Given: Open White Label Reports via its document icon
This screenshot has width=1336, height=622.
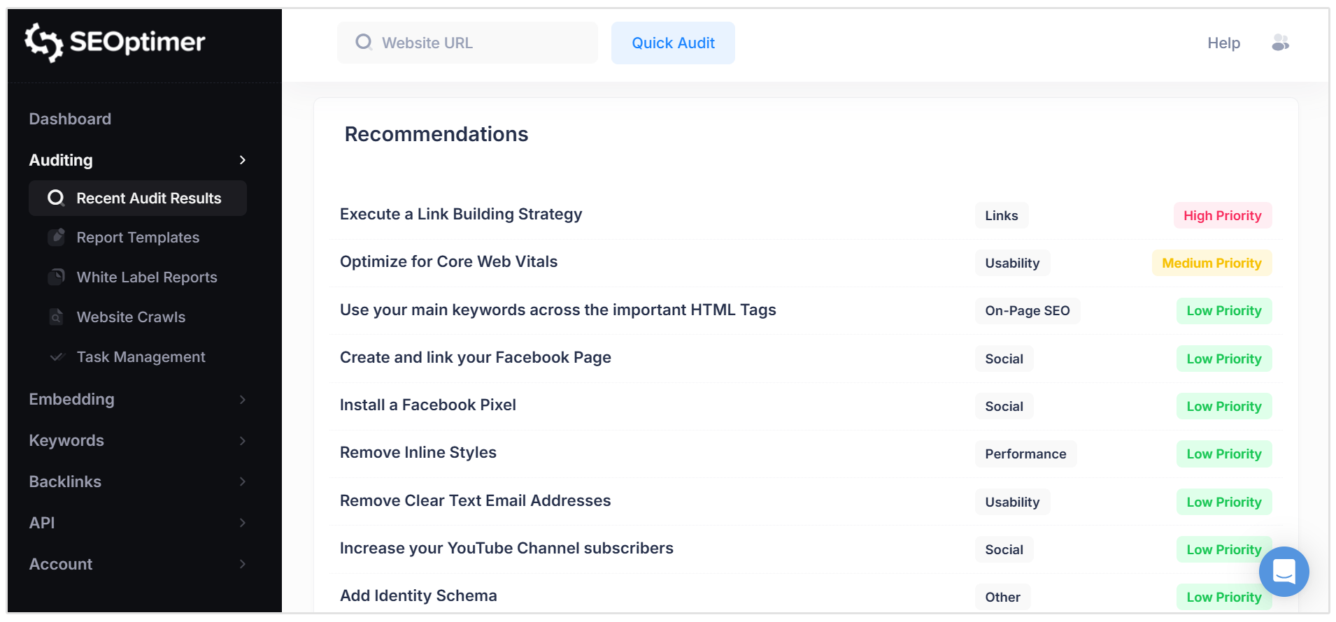Looking at the screenshot, I should click(x=56, y=277).
